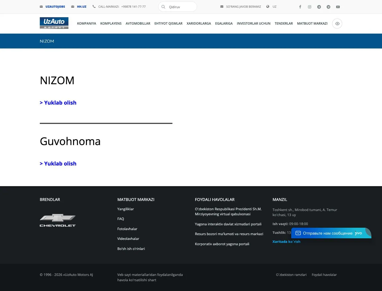The height and width of the screenshot is (291, 382).
Task: Open the HH.UZ link
Action: point(82,7)
